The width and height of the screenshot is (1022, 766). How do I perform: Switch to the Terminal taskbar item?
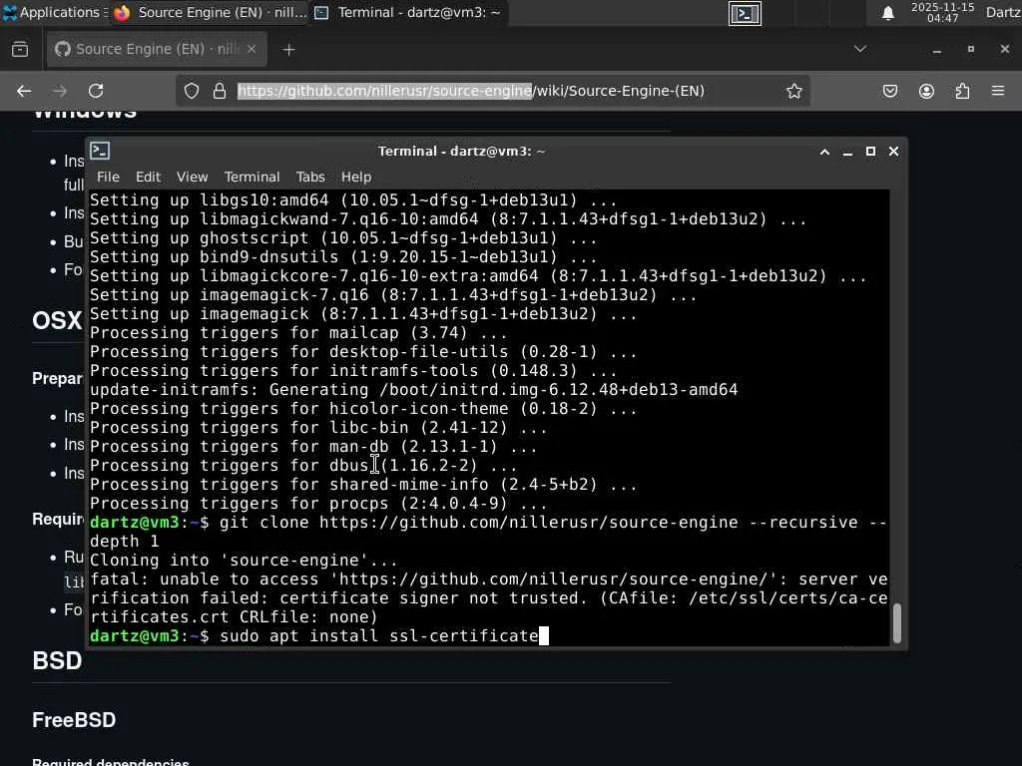(408, 12)
